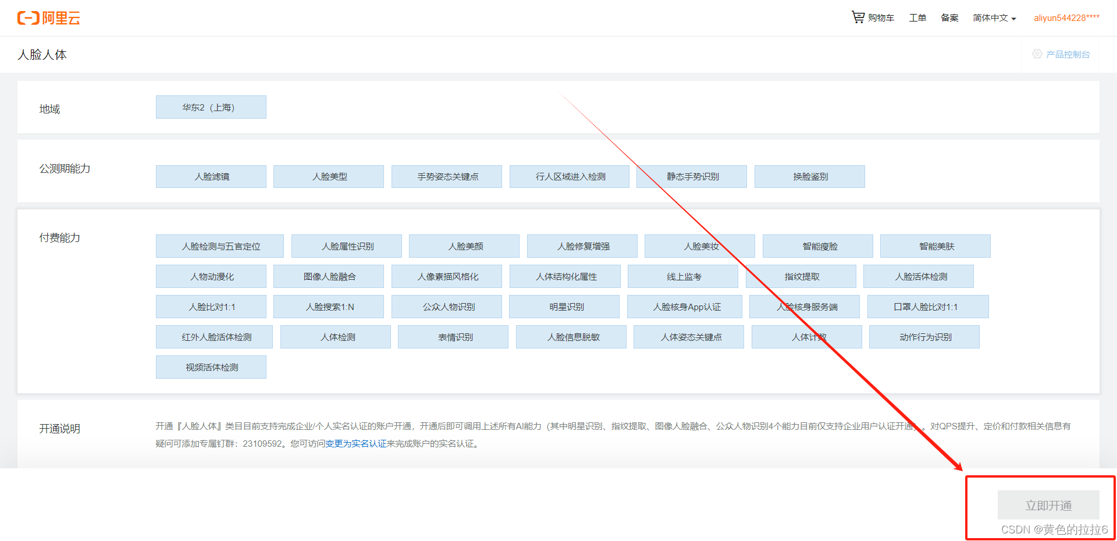Select 人脸修复增强
This screenshot has width=1117, height=541.
pos(582,246)
